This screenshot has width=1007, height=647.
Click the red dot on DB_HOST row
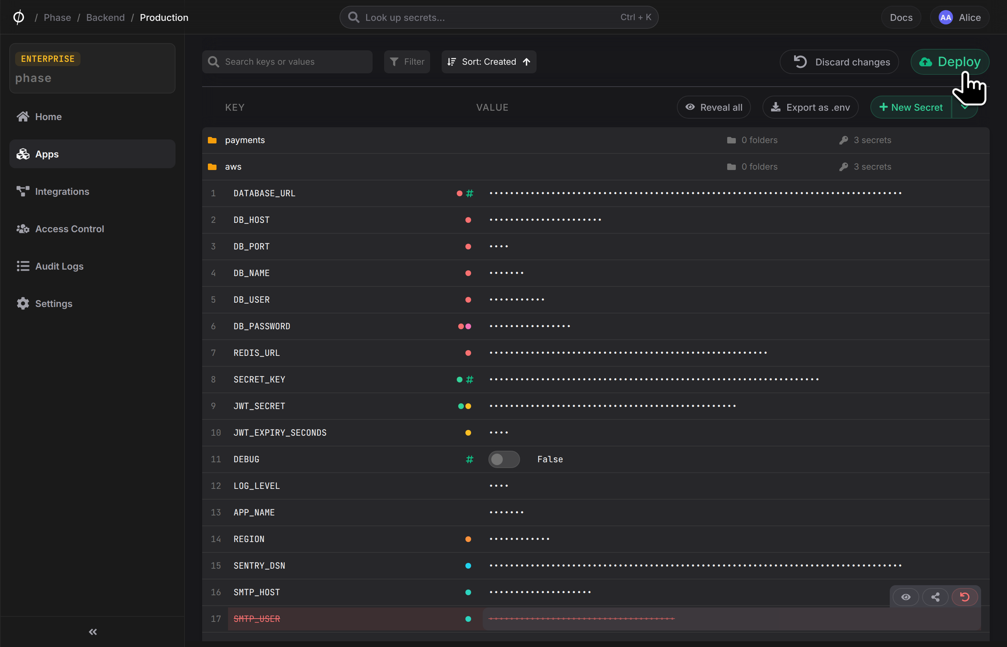click(x=468, y=220)
